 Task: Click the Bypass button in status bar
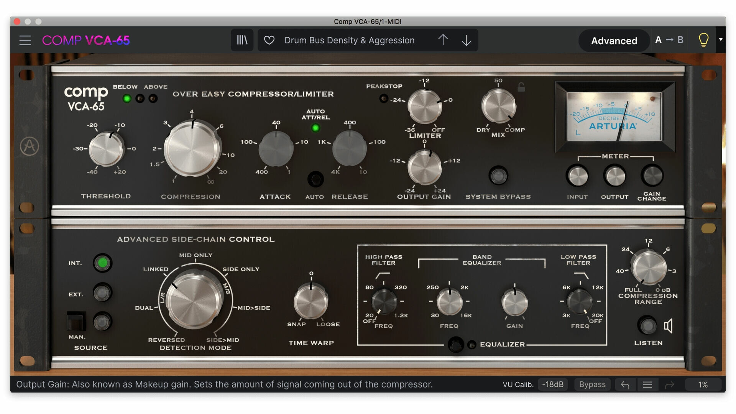click(x=592, y=384)
